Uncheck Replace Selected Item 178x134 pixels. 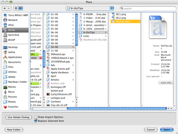36,121
